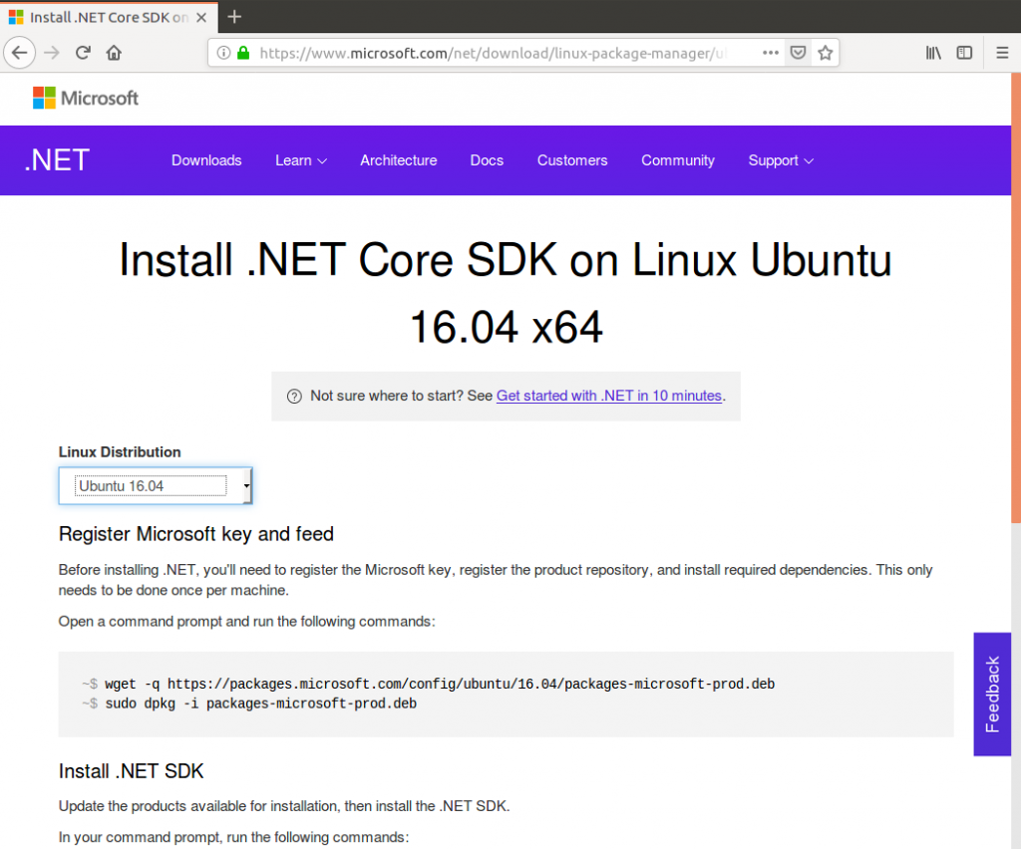
Task: Click the green secure connection padlock
Action: [243, 53]
